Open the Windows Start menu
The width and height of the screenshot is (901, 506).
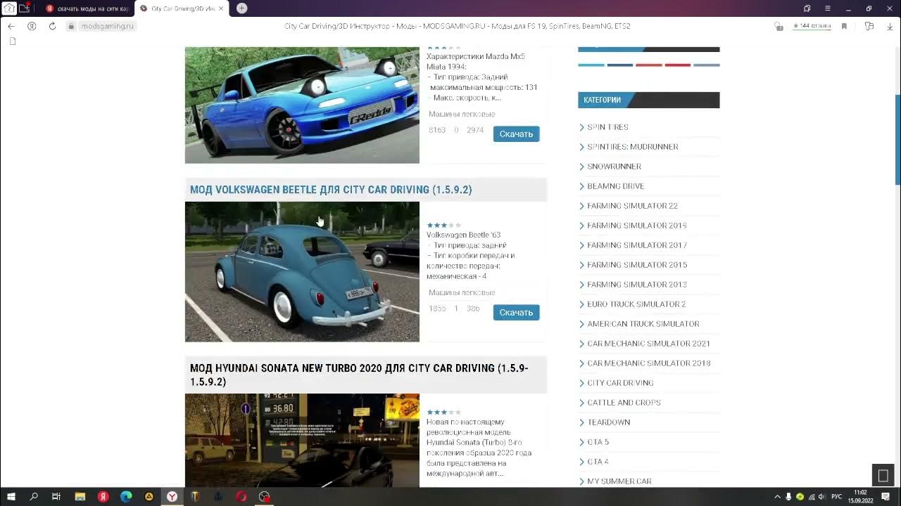pyautogui.click(x=11, y=496)
